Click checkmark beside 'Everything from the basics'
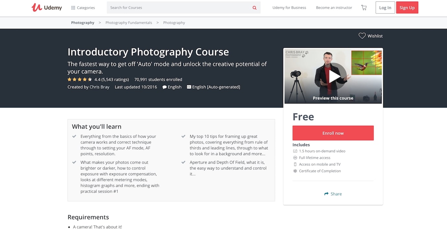Image resolution: width=447 pixels, height=236 pixels. (74, 136)
